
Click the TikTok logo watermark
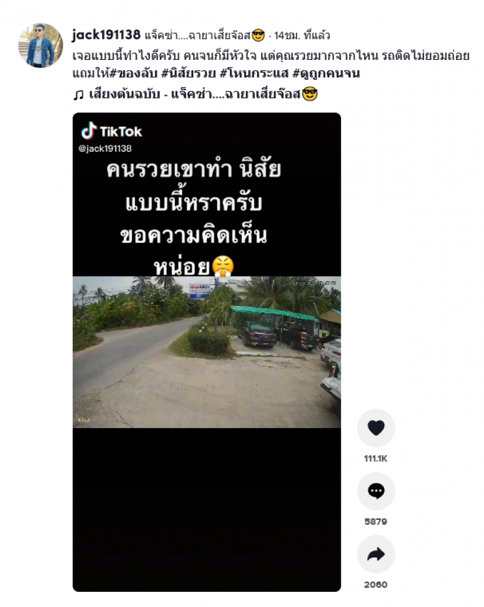coord(111,131)
